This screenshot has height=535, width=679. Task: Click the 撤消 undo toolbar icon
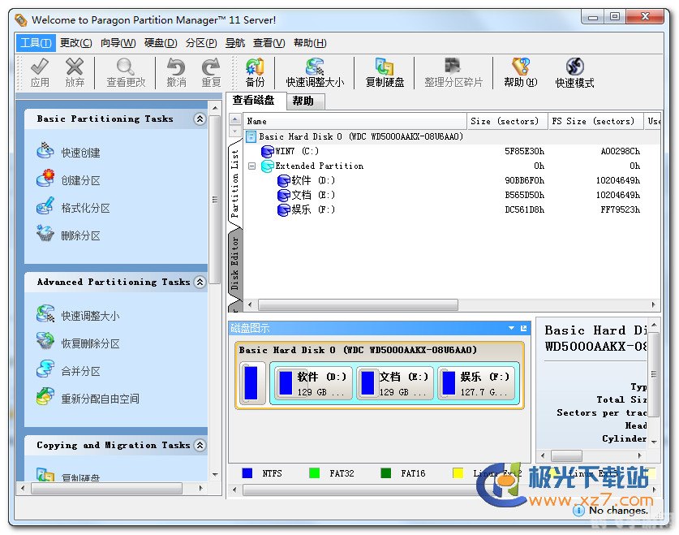point(175,71)
